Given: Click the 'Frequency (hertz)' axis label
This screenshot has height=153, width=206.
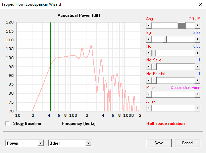Looking at the screenshot, I should coord(79,123).
